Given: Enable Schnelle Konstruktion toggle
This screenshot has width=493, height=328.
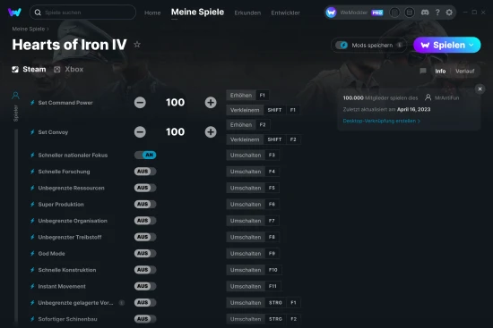Looking at the screenshot, I should tap(145, 270).
